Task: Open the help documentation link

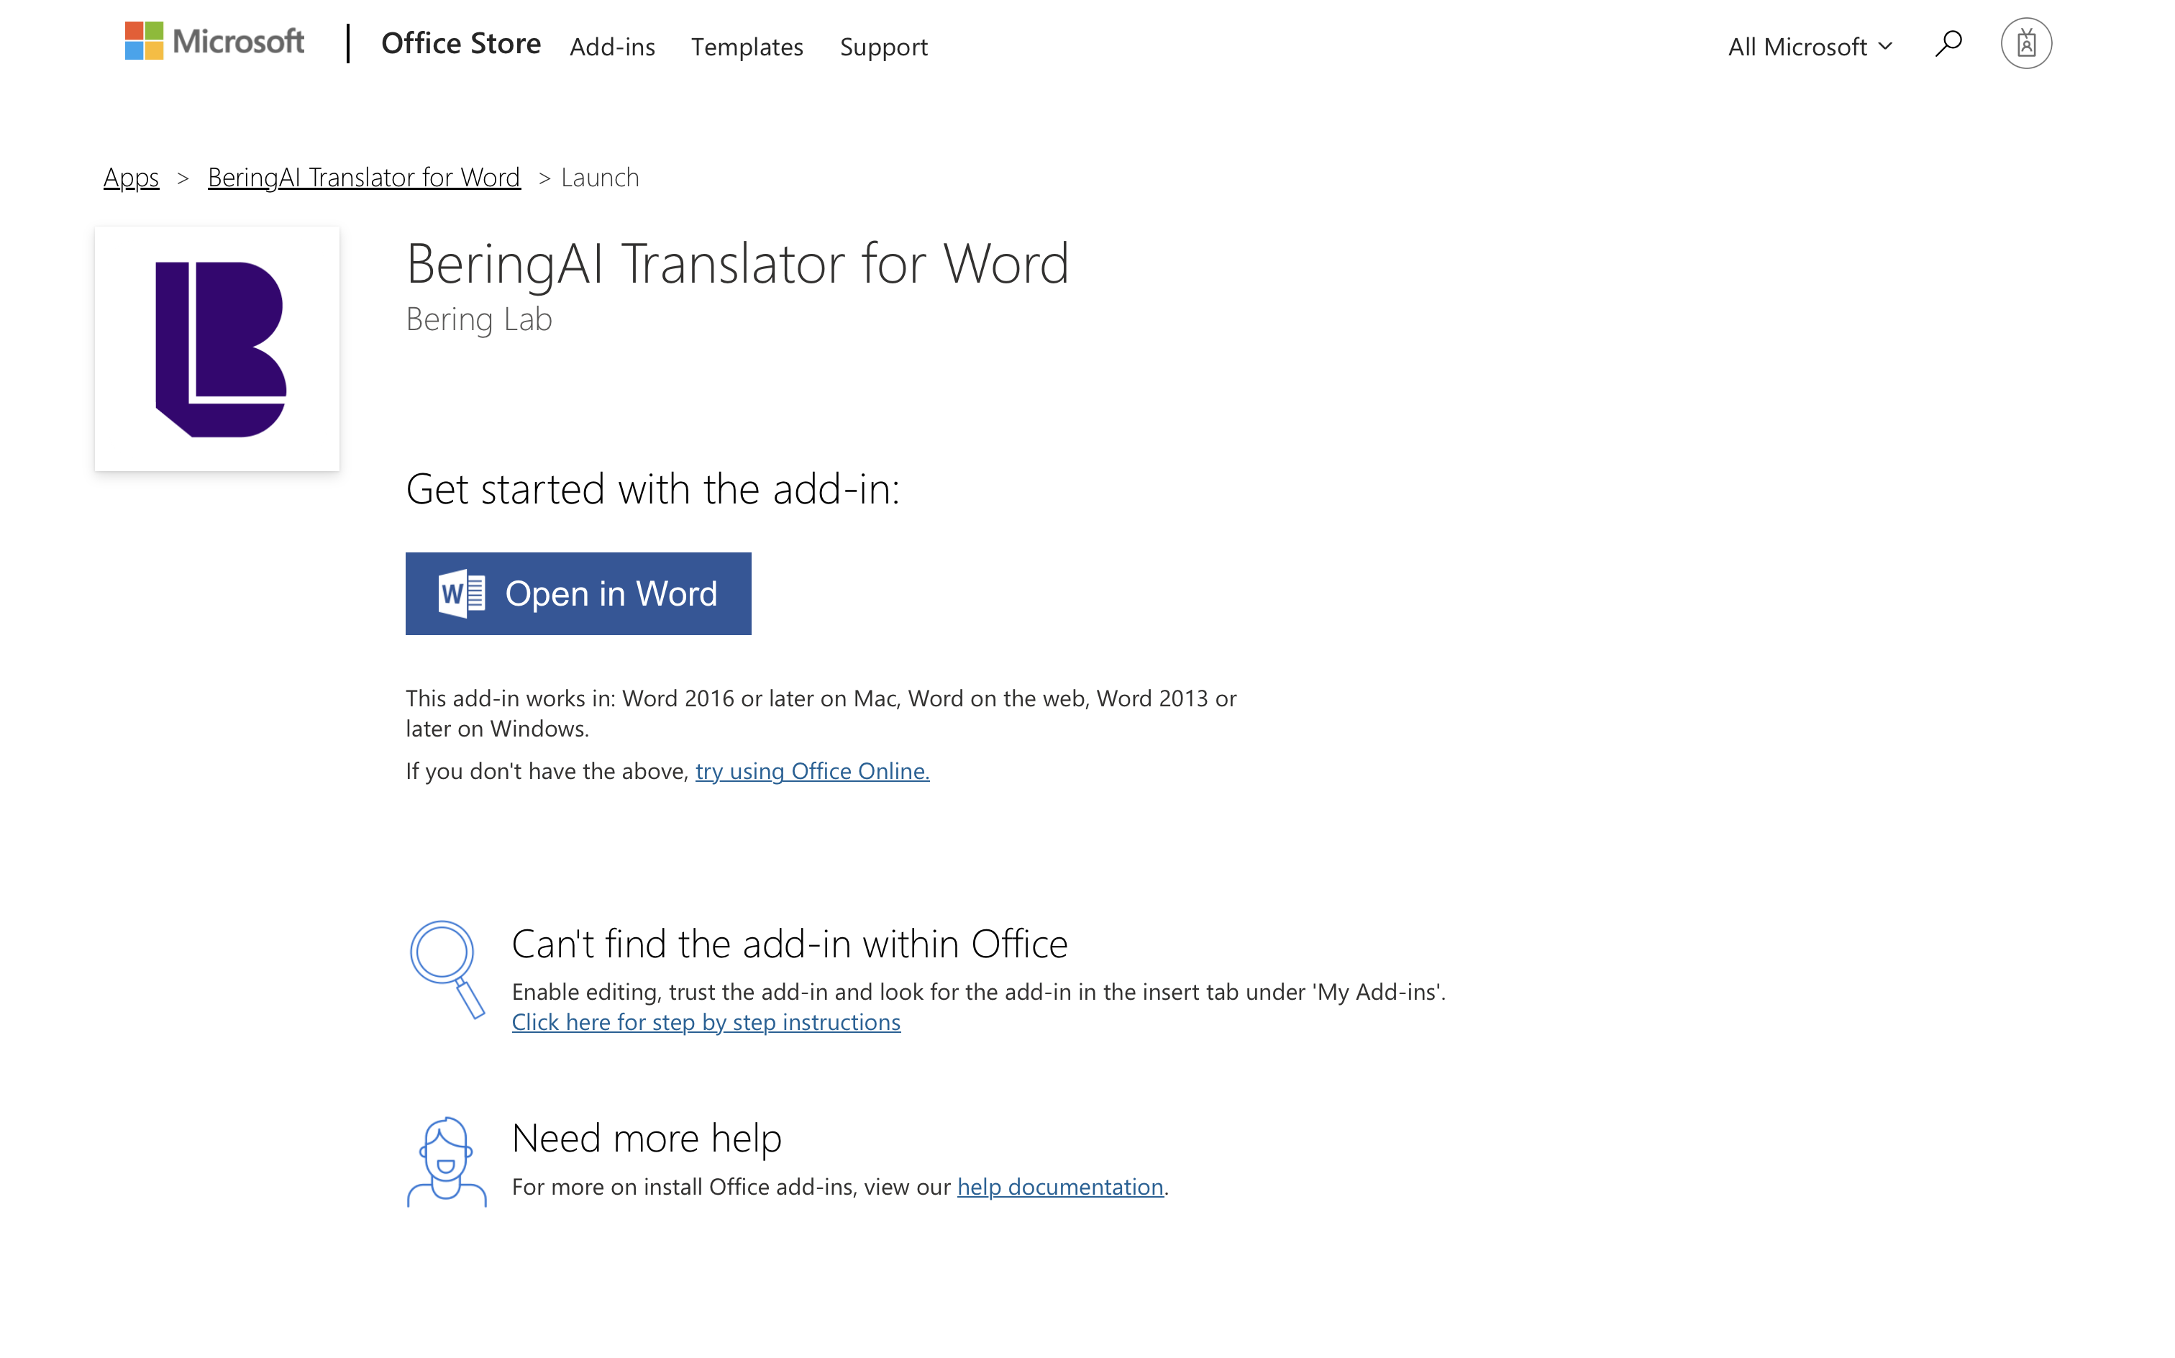Action: coord(1059,1187)
